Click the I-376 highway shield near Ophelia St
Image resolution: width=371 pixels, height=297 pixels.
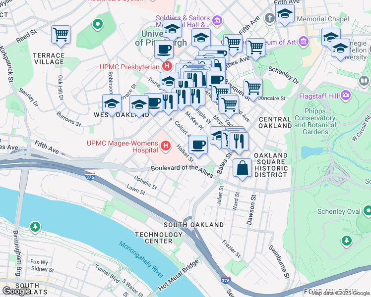pos(90,177)
